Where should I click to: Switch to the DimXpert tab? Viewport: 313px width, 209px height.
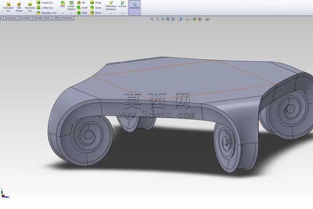(x=25, y=18)
